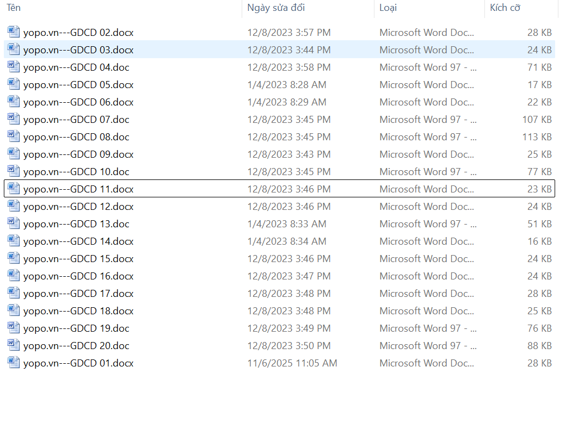Select the file yopo.vn---GDCD 03.docx

[78, 50]
